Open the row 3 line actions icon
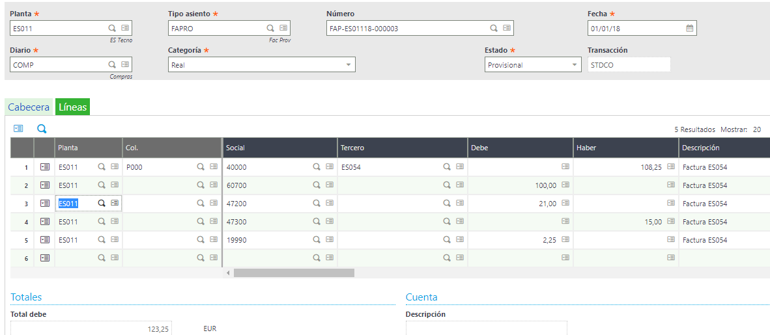770x335 pixels. 45,203
